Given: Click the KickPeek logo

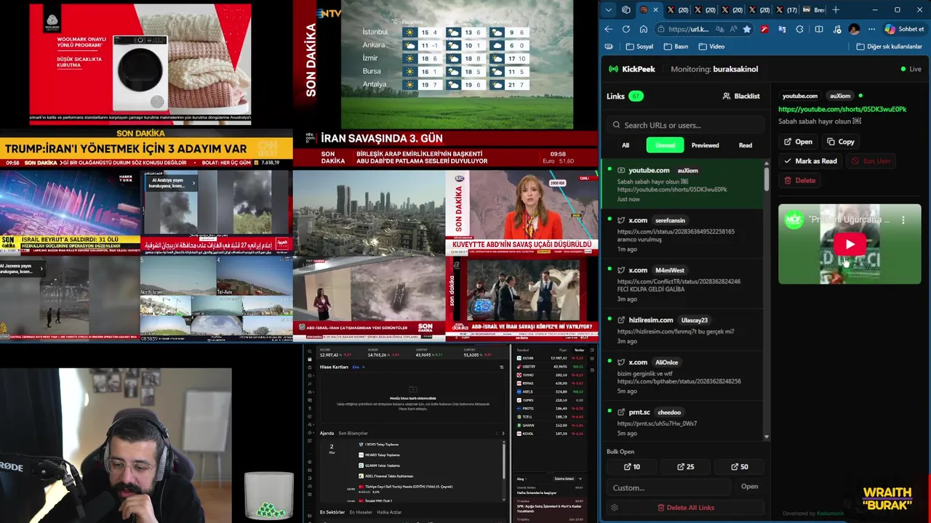Looking at the screenshot, I should (x=632, y=69).
